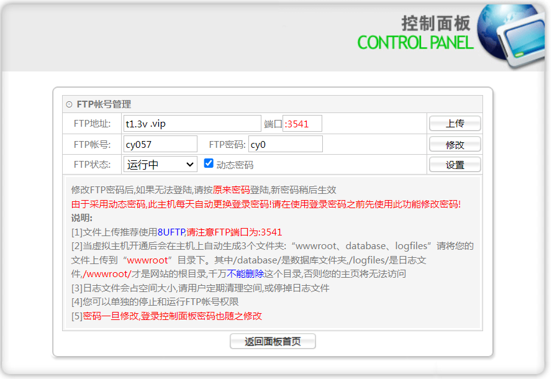Click the green CONTROL PANEL title text
552x379 pixels.
pos(415,43)
